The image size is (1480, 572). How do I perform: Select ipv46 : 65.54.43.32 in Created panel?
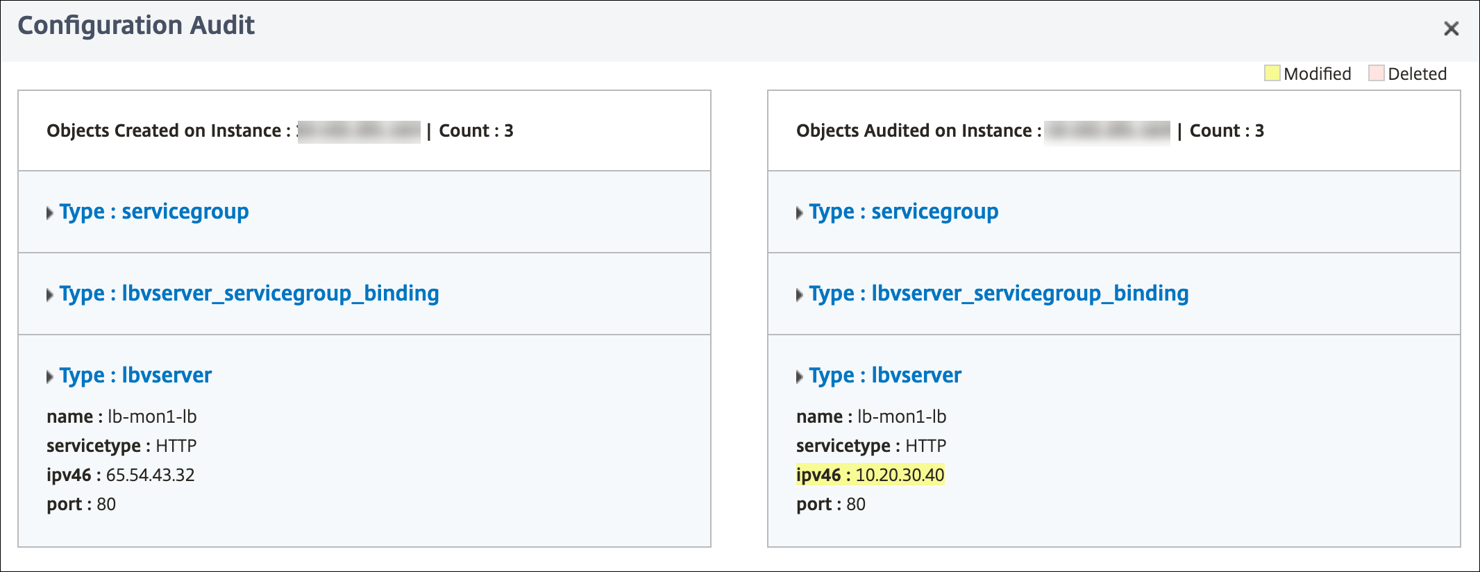[x=121, y=475]
